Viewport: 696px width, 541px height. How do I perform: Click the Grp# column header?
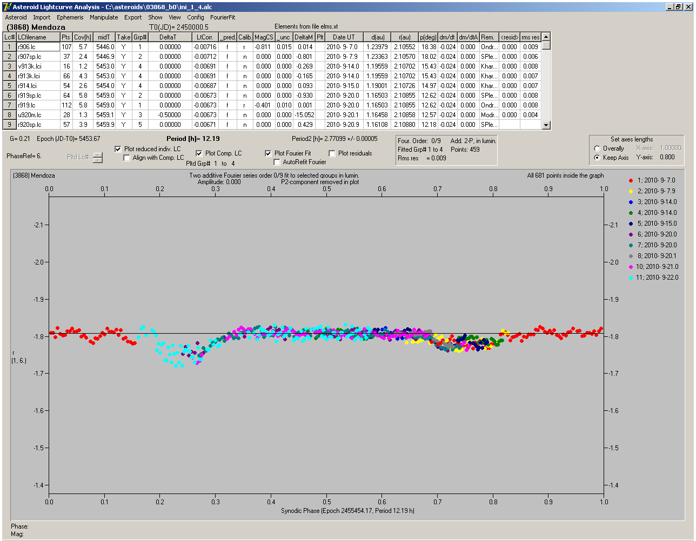click(140, 37)
